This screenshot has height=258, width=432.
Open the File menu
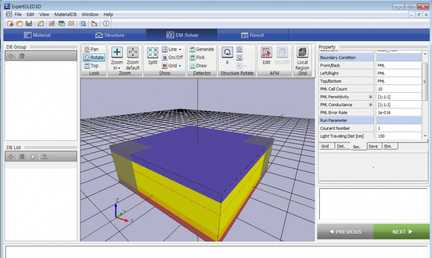[18, 15]
